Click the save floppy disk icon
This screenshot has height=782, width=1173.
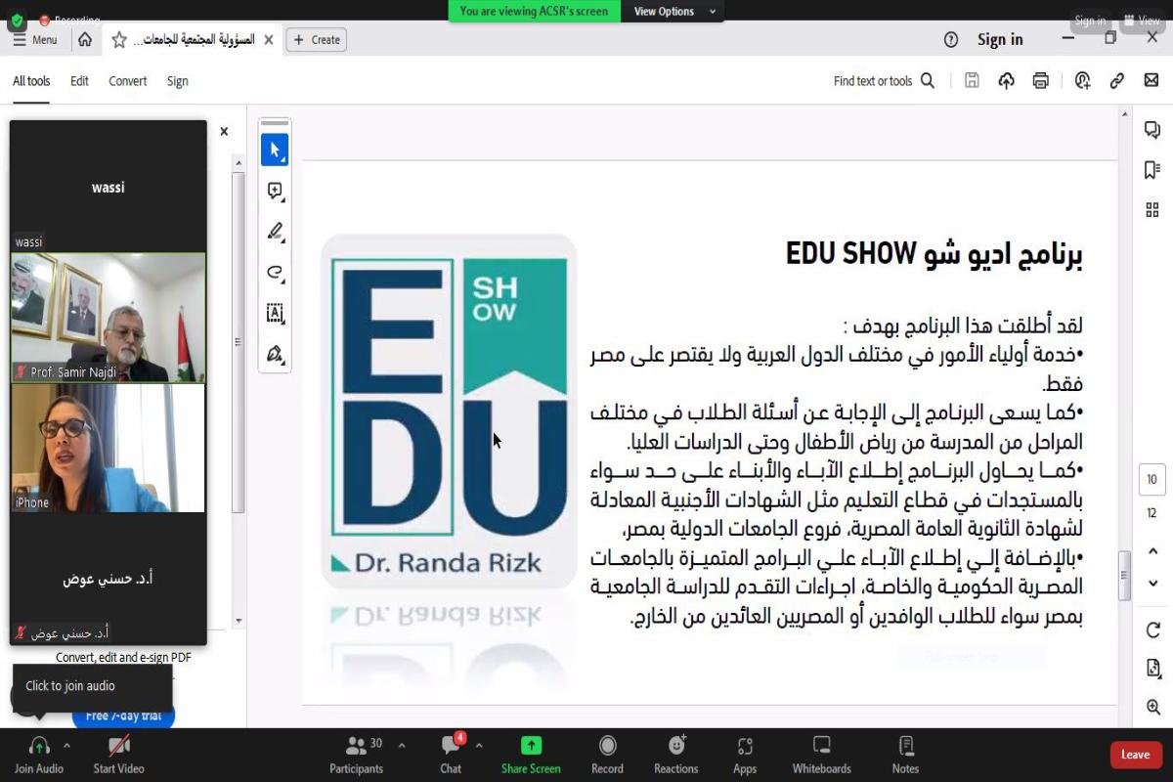point(972,81)
